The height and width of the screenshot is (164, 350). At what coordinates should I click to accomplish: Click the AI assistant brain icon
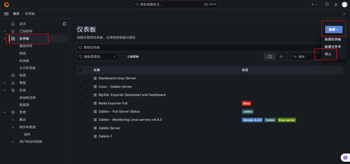coord(345,158)
